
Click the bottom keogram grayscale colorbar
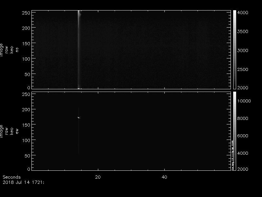click(x=234, y=131)
